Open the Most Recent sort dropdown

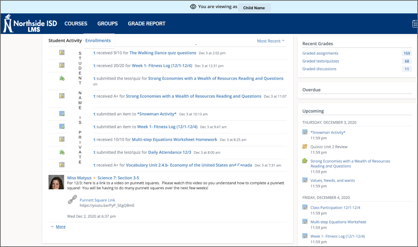click(271, 41)
